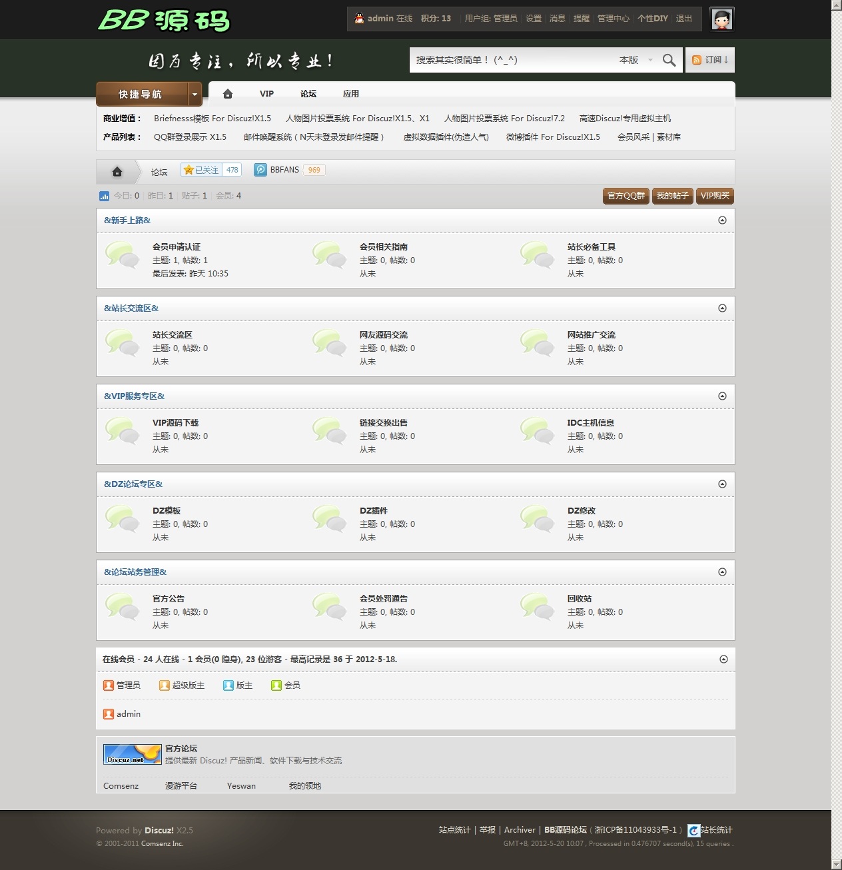Click the 会员处罚通告 forum bubble icon
This screenshot has height=870, width=842.
(x=330, y=607)
